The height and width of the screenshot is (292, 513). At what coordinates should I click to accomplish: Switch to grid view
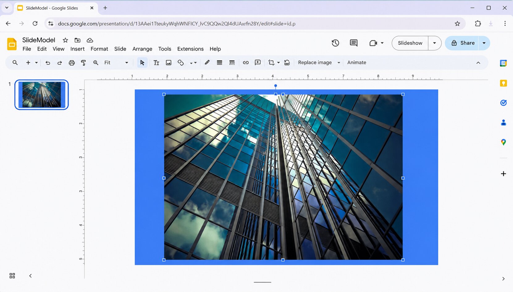[12, 276]
